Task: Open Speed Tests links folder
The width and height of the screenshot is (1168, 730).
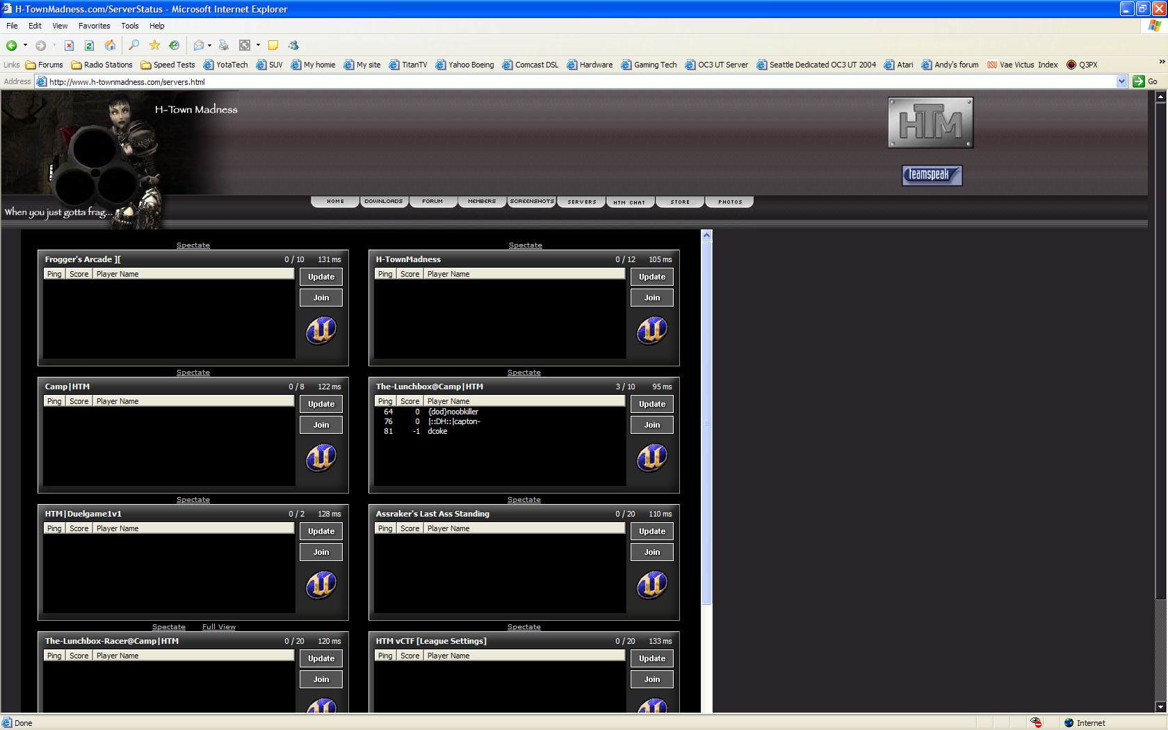Action: 168,65
